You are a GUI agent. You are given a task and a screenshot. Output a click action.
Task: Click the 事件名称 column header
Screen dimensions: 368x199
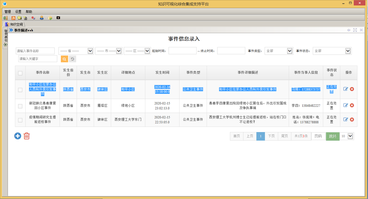43,72
